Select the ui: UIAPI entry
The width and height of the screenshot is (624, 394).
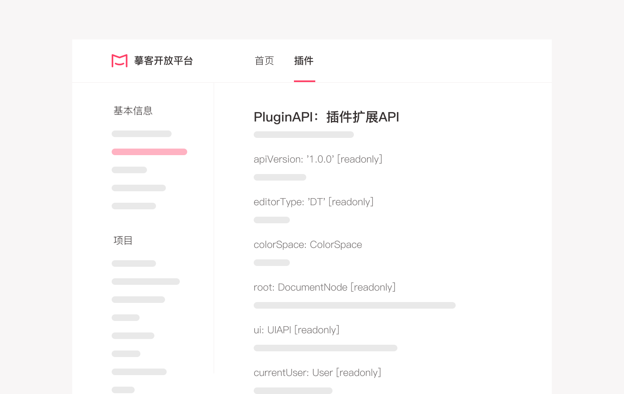[296, 330]
